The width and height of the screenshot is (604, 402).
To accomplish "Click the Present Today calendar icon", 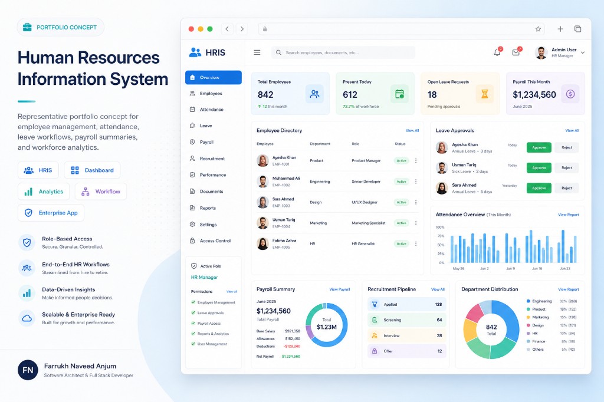I will 399,94.
